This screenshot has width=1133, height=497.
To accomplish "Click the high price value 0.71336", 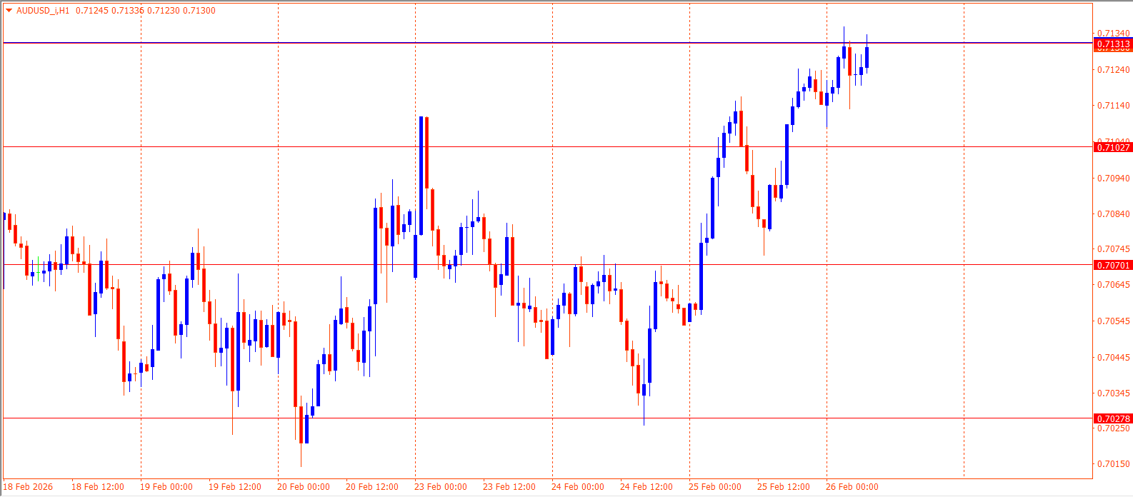I will coord(127,11).
